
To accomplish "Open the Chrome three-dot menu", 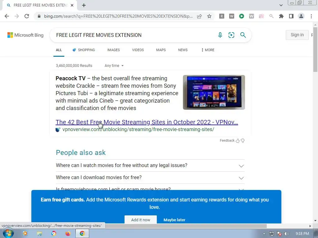I will [x=311, y=16].
